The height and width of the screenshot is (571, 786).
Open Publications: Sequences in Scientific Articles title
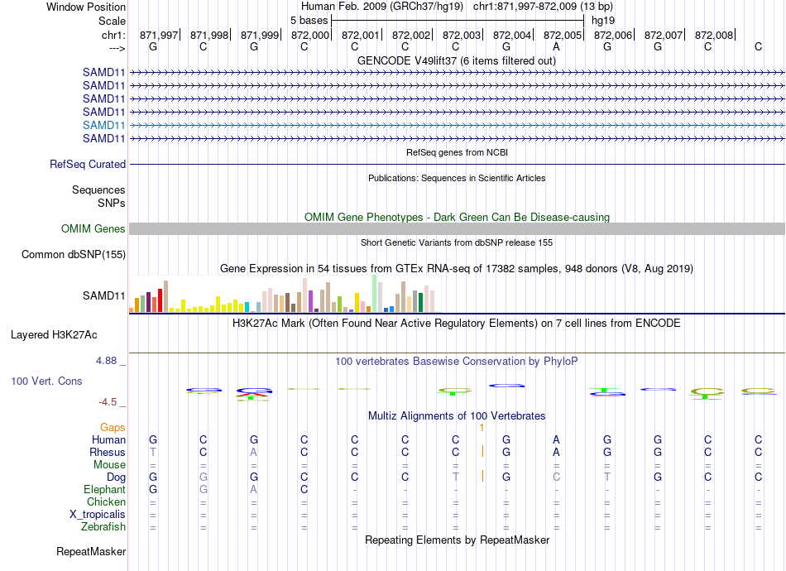tap(457, 178)
